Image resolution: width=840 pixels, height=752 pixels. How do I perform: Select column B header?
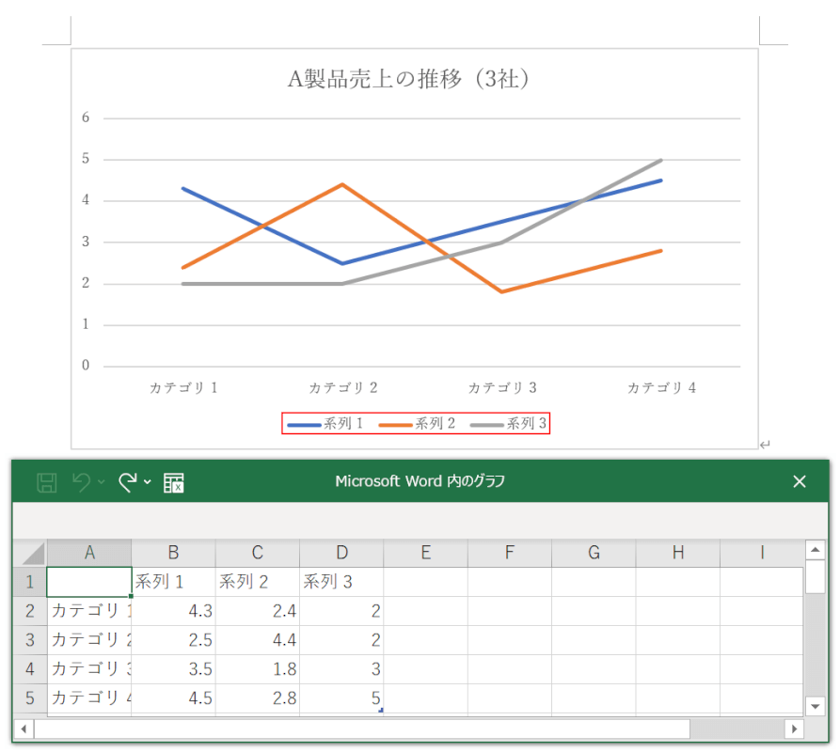pos(173,553)
